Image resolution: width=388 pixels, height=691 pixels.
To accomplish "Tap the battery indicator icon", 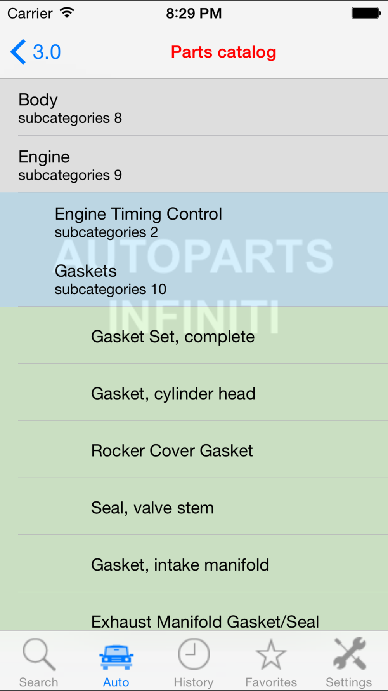I will pyautogui.click(x=366, y=13).
